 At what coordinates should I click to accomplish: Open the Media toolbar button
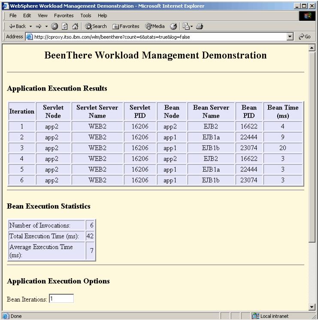pos(155,26)
